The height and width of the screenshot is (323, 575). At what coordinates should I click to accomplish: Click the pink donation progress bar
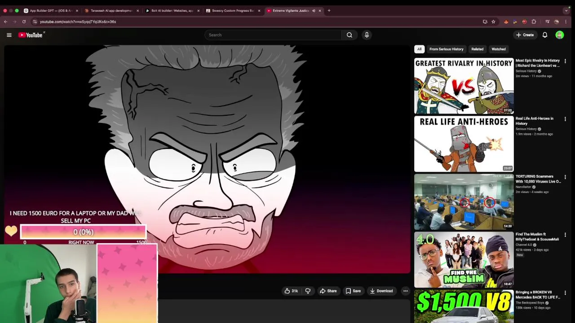pyautogui.click(x=83, y=232)
